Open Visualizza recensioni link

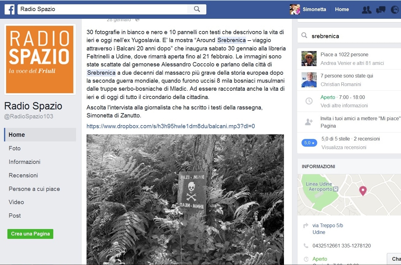click(344, 147)
